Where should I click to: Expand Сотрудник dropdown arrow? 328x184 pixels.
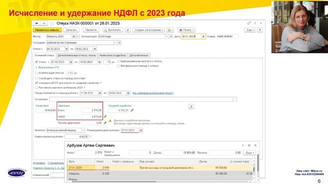point(115,43)
